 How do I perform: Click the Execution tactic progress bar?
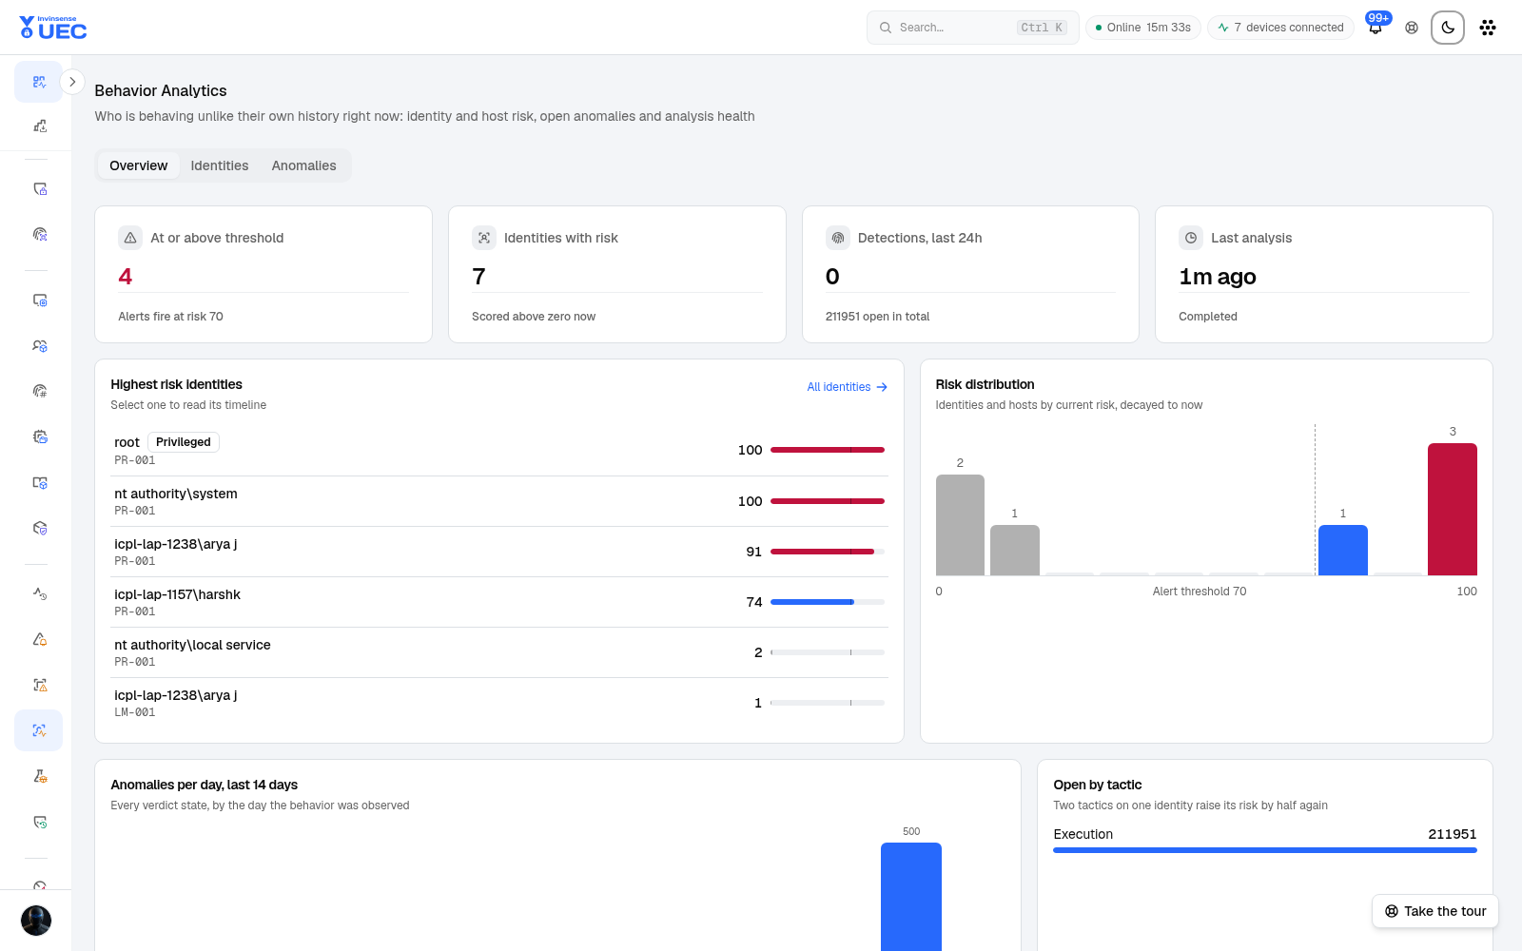pyautogui.click(x=1265, y=850)
